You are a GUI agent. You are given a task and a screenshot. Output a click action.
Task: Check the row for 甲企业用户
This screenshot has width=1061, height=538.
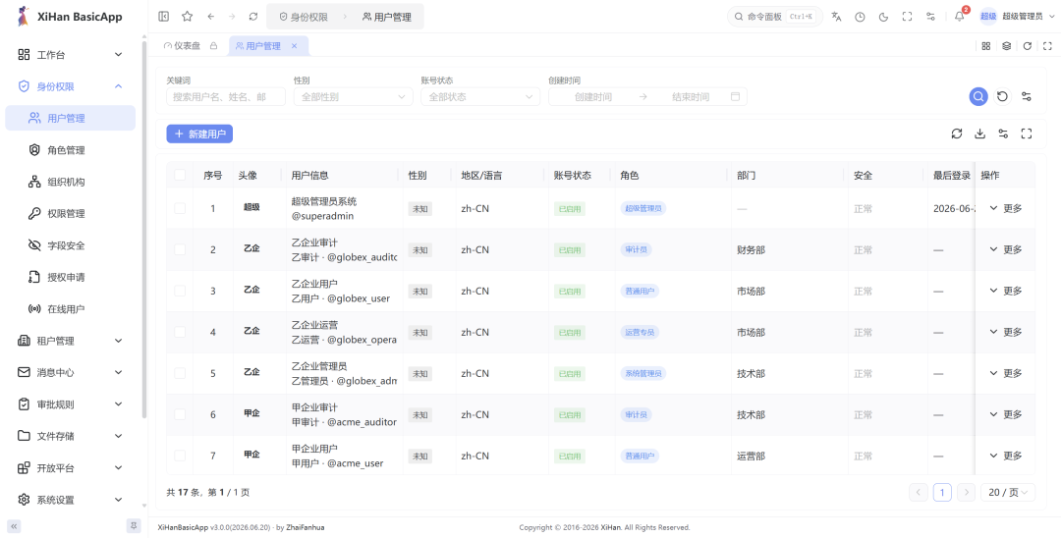point(180,456)
